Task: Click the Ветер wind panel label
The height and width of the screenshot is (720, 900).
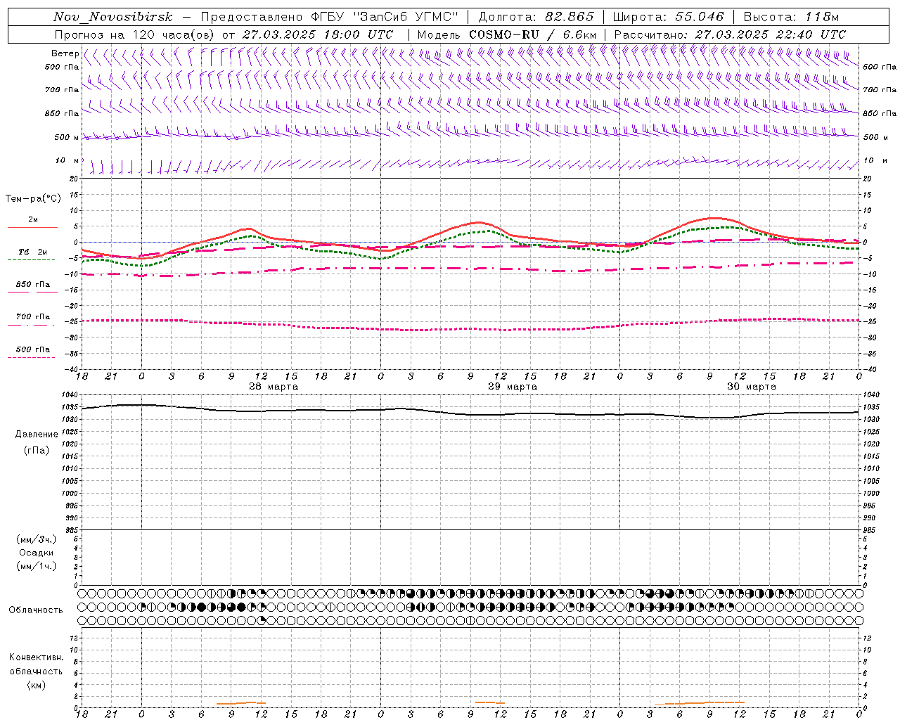Action: pyautogui.click(x=65, y=53)
